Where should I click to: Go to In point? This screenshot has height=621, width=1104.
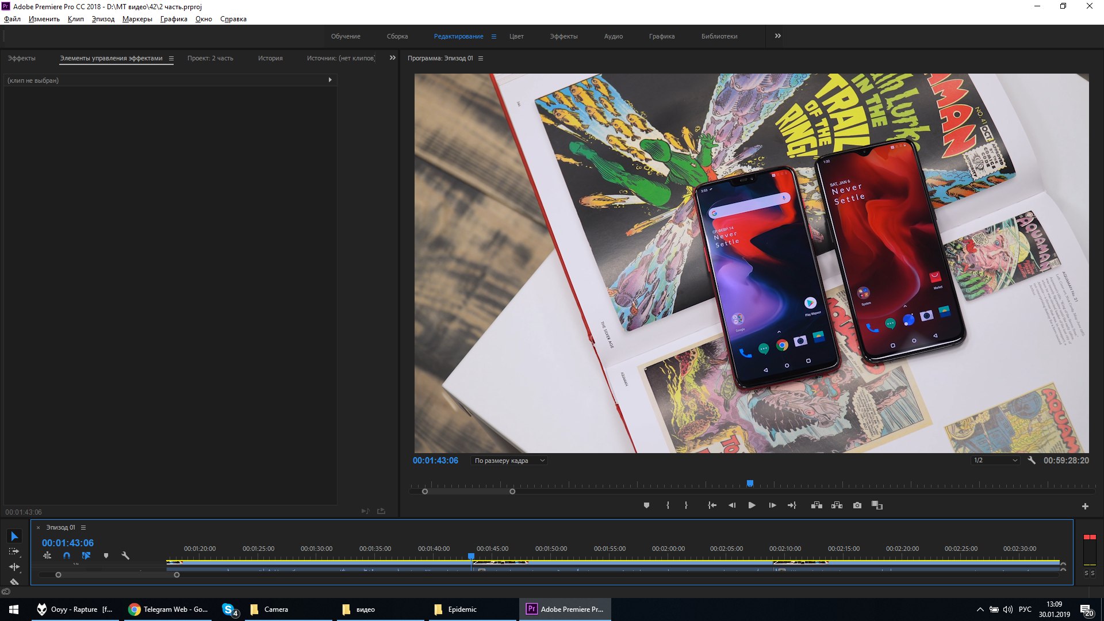coord(712,505)
